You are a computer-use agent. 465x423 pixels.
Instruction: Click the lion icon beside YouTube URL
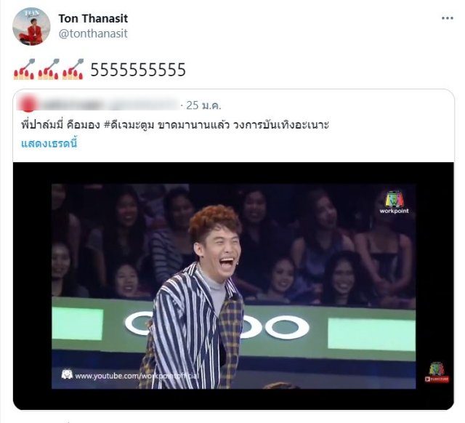[67, 374]
